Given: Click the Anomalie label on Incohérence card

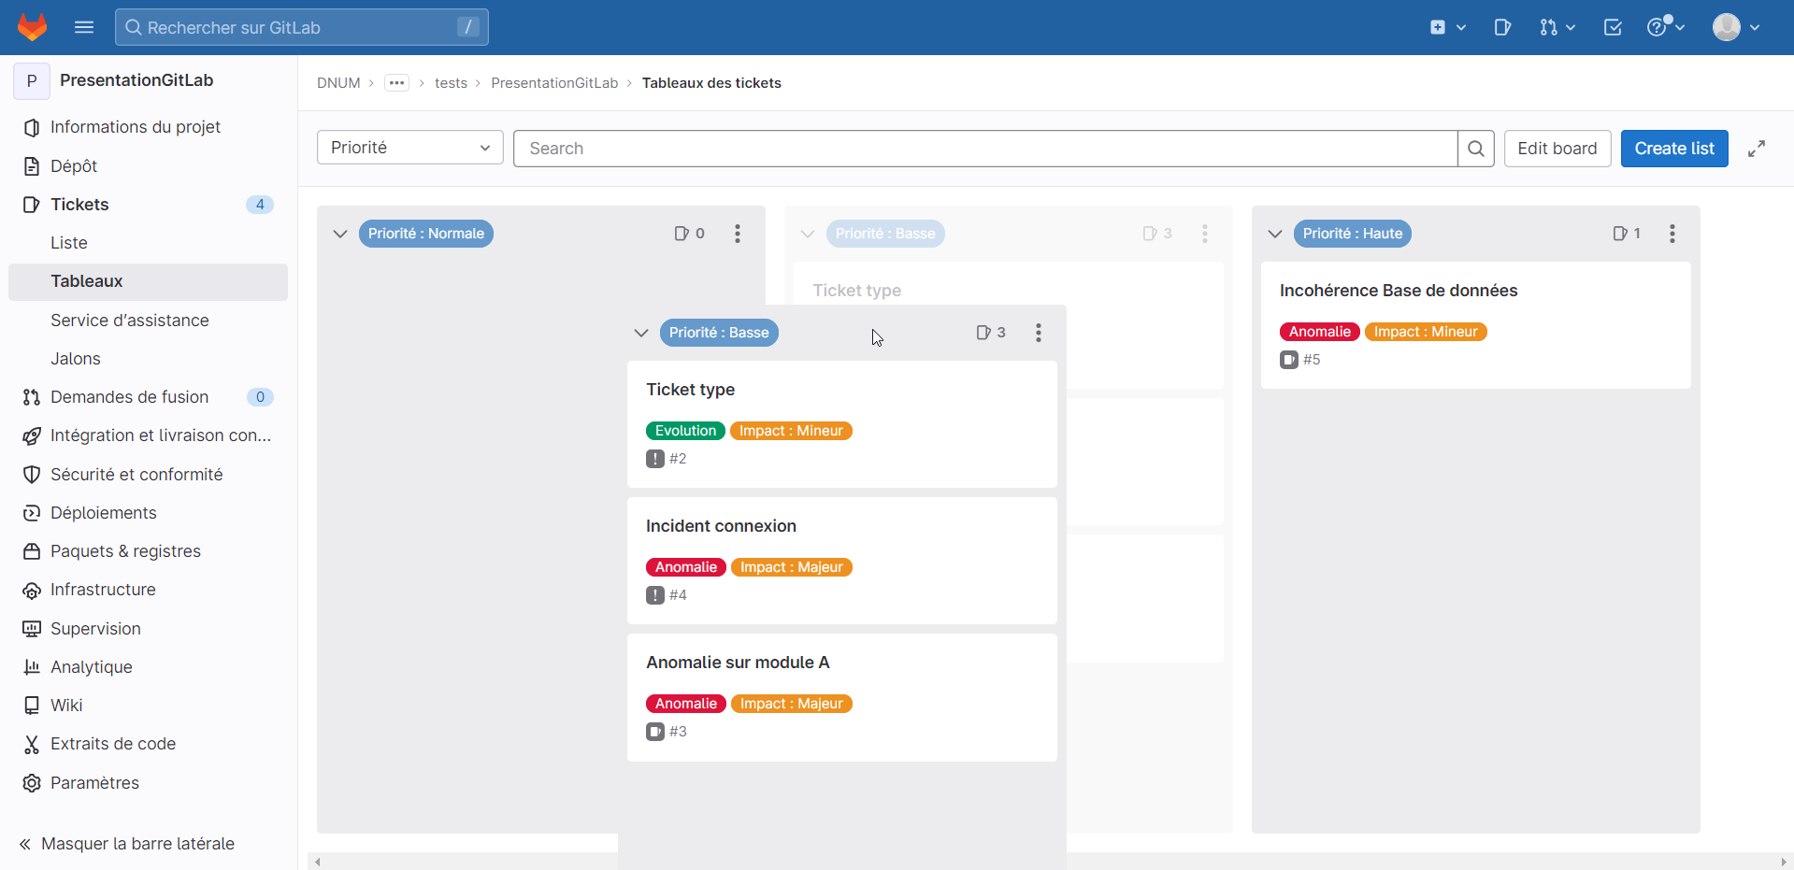Looking at the screenshot, I should click(1319, 332).
